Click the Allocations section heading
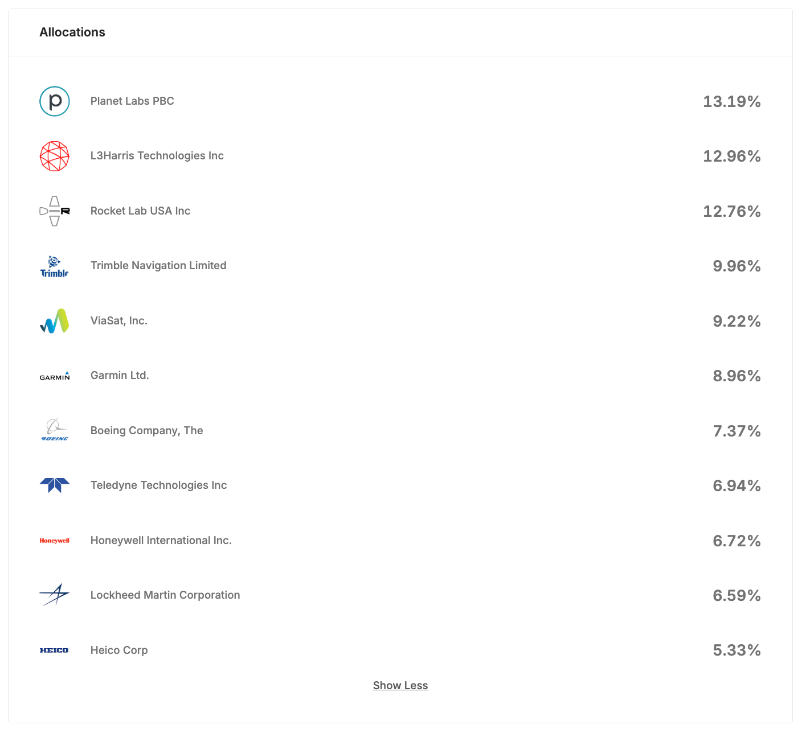 click(x=72, y=32)
